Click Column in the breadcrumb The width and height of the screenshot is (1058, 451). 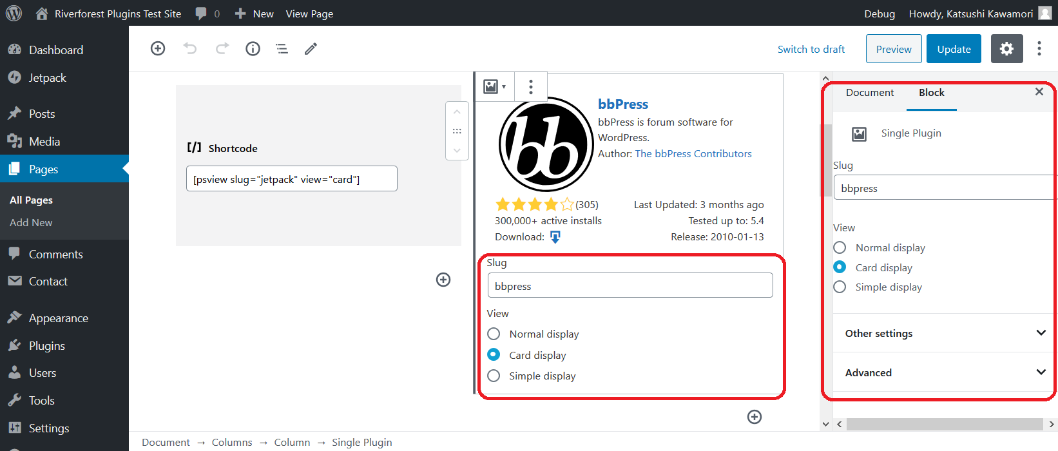point(292,442)
